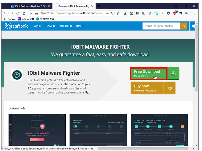This screenshot has width=202, height=151.
Task: Click the Softonic logo
Action: click(x=17, y=26)
